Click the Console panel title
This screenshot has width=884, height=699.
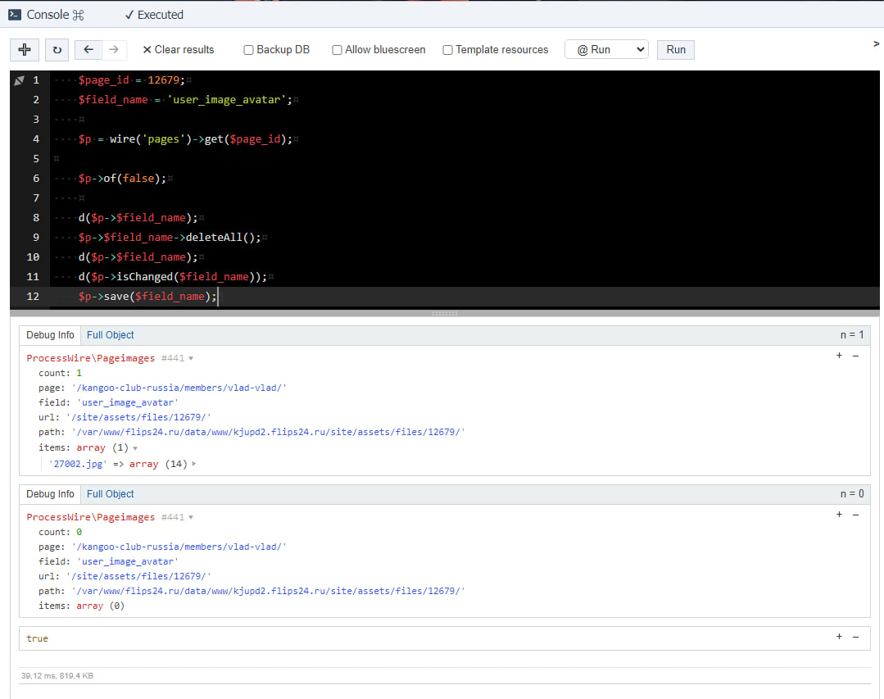(48, 15)
